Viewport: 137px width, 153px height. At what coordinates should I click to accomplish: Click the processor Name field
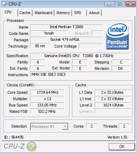click(x=66, y=27)
